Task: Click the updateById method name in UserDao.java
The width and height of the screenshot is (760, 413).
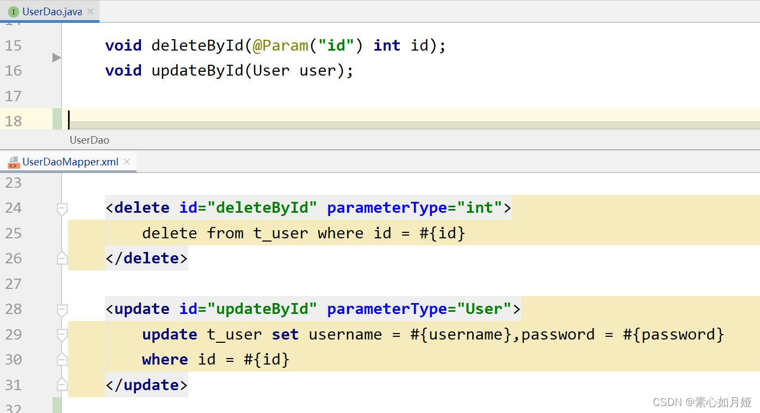Action: [x=197, y=71]
